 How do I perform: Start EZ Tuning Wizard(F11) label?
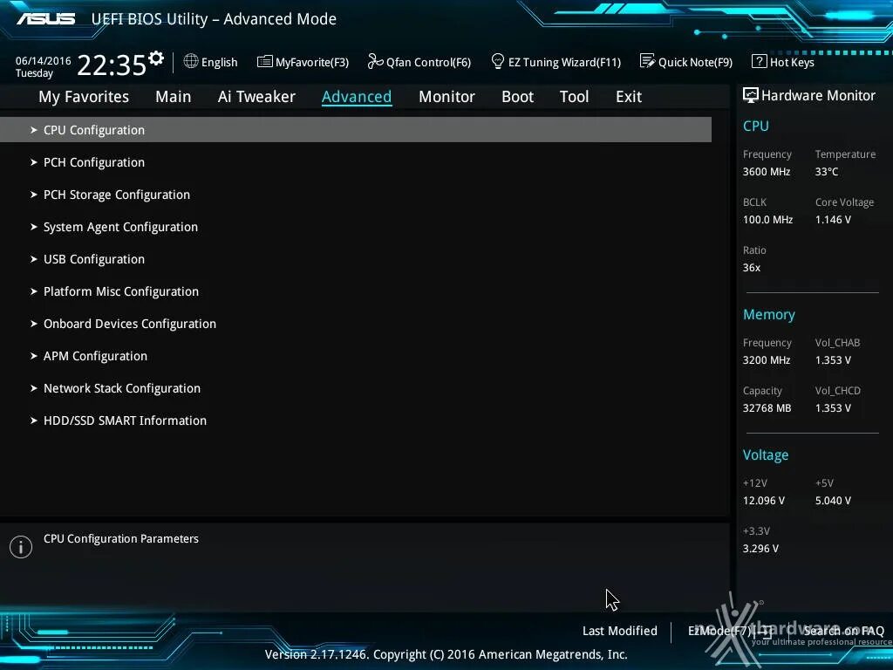pos(564,62)
